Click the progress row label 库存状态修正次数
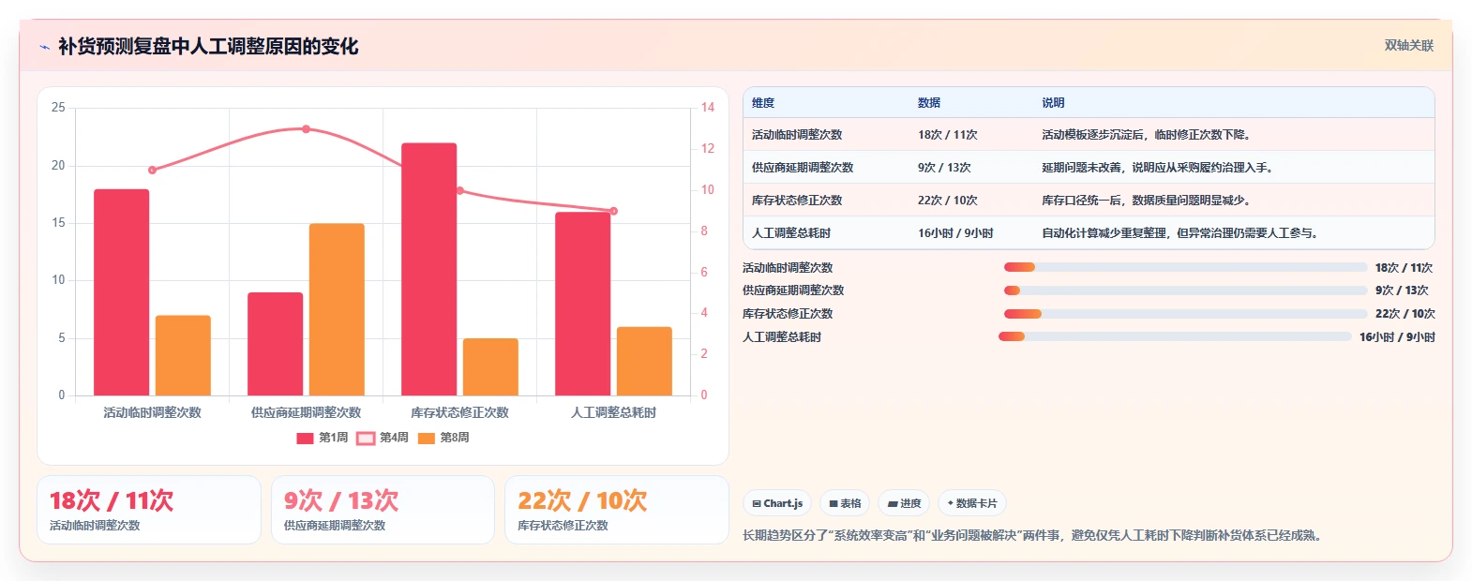The height and width of the screenshot is (581, 1472). [x=788, y=314]
